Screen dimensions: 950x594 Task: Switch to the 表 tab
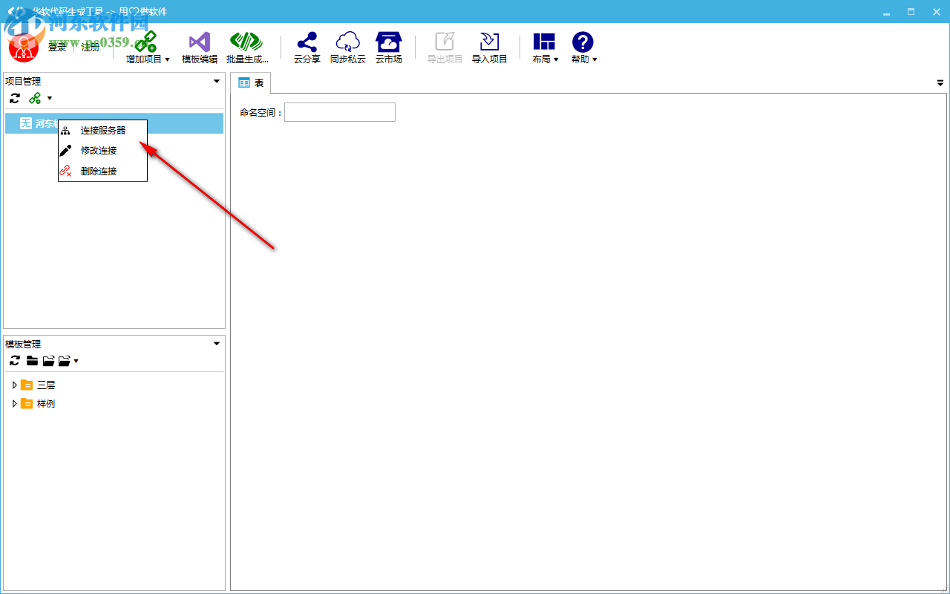pyautogui.click(x=251, y=83)
